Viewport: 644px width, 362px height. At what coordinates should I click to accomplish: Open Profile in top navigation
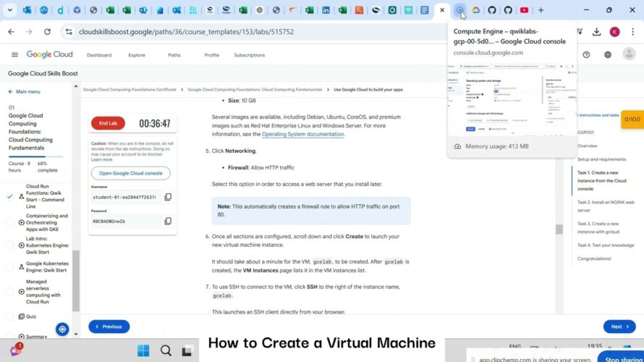(212, 55)
